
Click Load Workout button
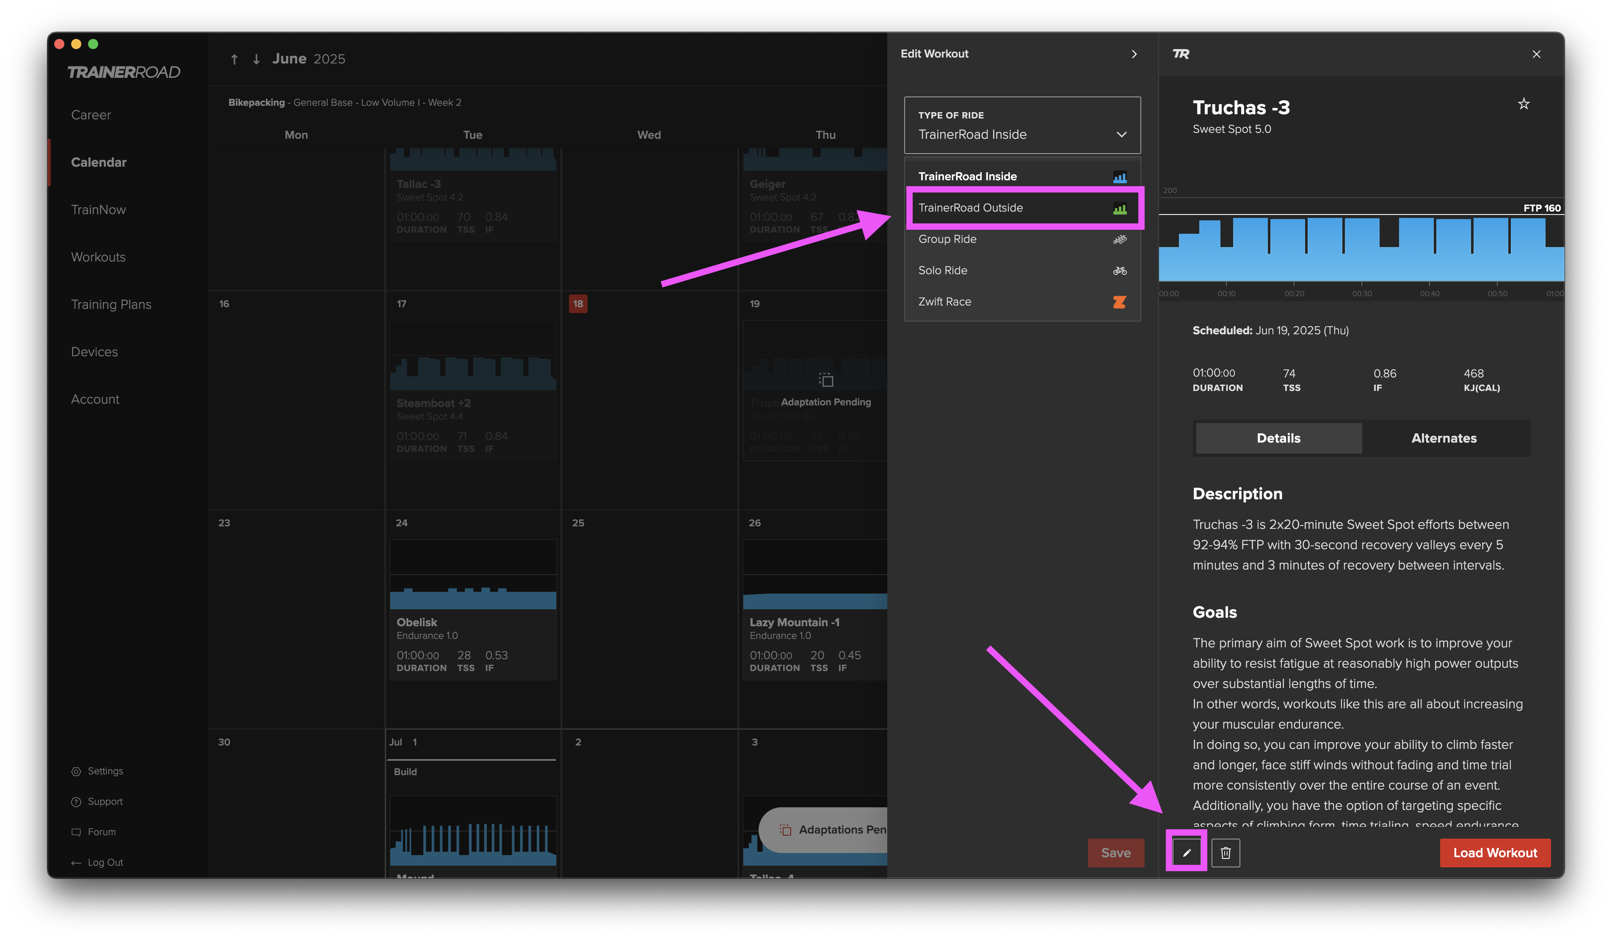(1494, 853)
